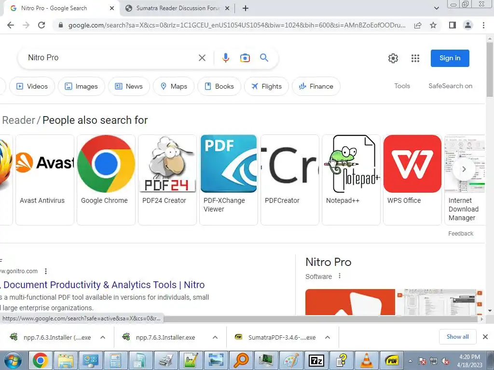The width and height of the screenshot is (494, 370).
Task: Open the Nitro Document Productivity result link
Action: 103,285
